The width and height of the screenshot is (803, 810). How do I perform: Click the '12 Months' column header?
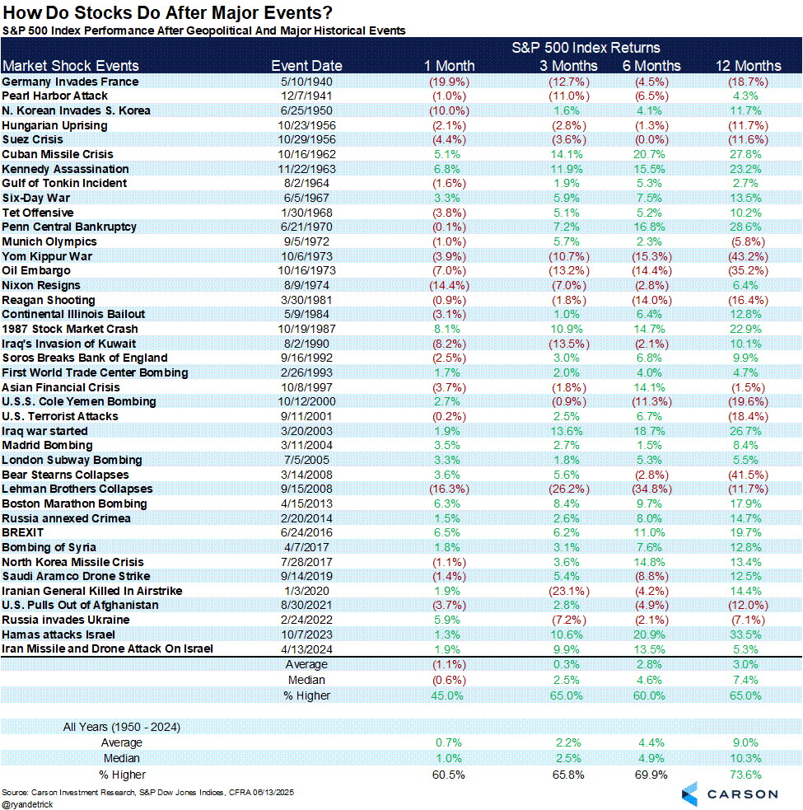[749, 66]
